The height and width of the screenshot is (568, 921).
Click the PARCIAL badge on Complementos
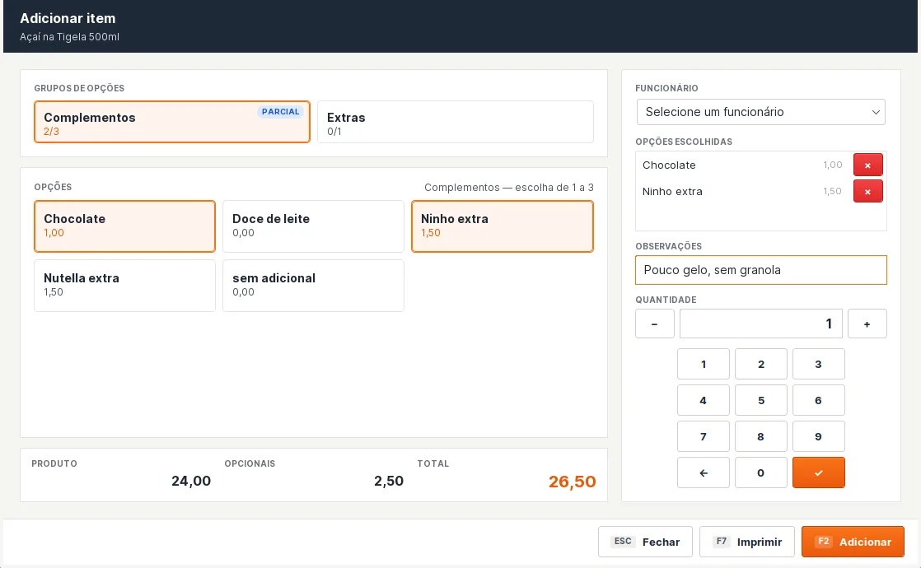click(x=281, y=111)
